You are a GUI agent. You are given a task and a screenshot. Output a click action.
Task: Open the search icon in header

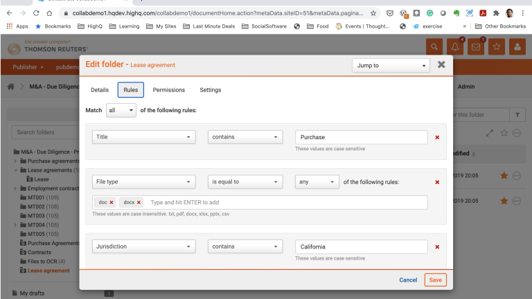click(434, 47)
